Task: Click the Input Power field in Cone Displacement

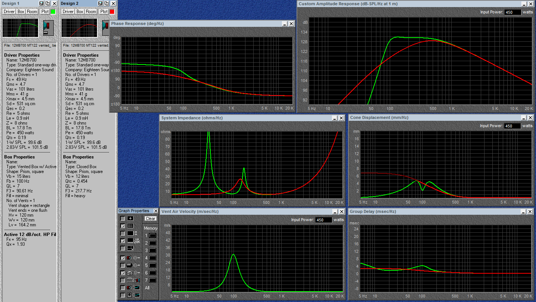Action: click(513, 126)
